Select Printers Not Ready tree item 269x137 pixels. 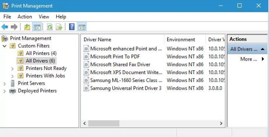pyautogui.click(x=46, y=68)
